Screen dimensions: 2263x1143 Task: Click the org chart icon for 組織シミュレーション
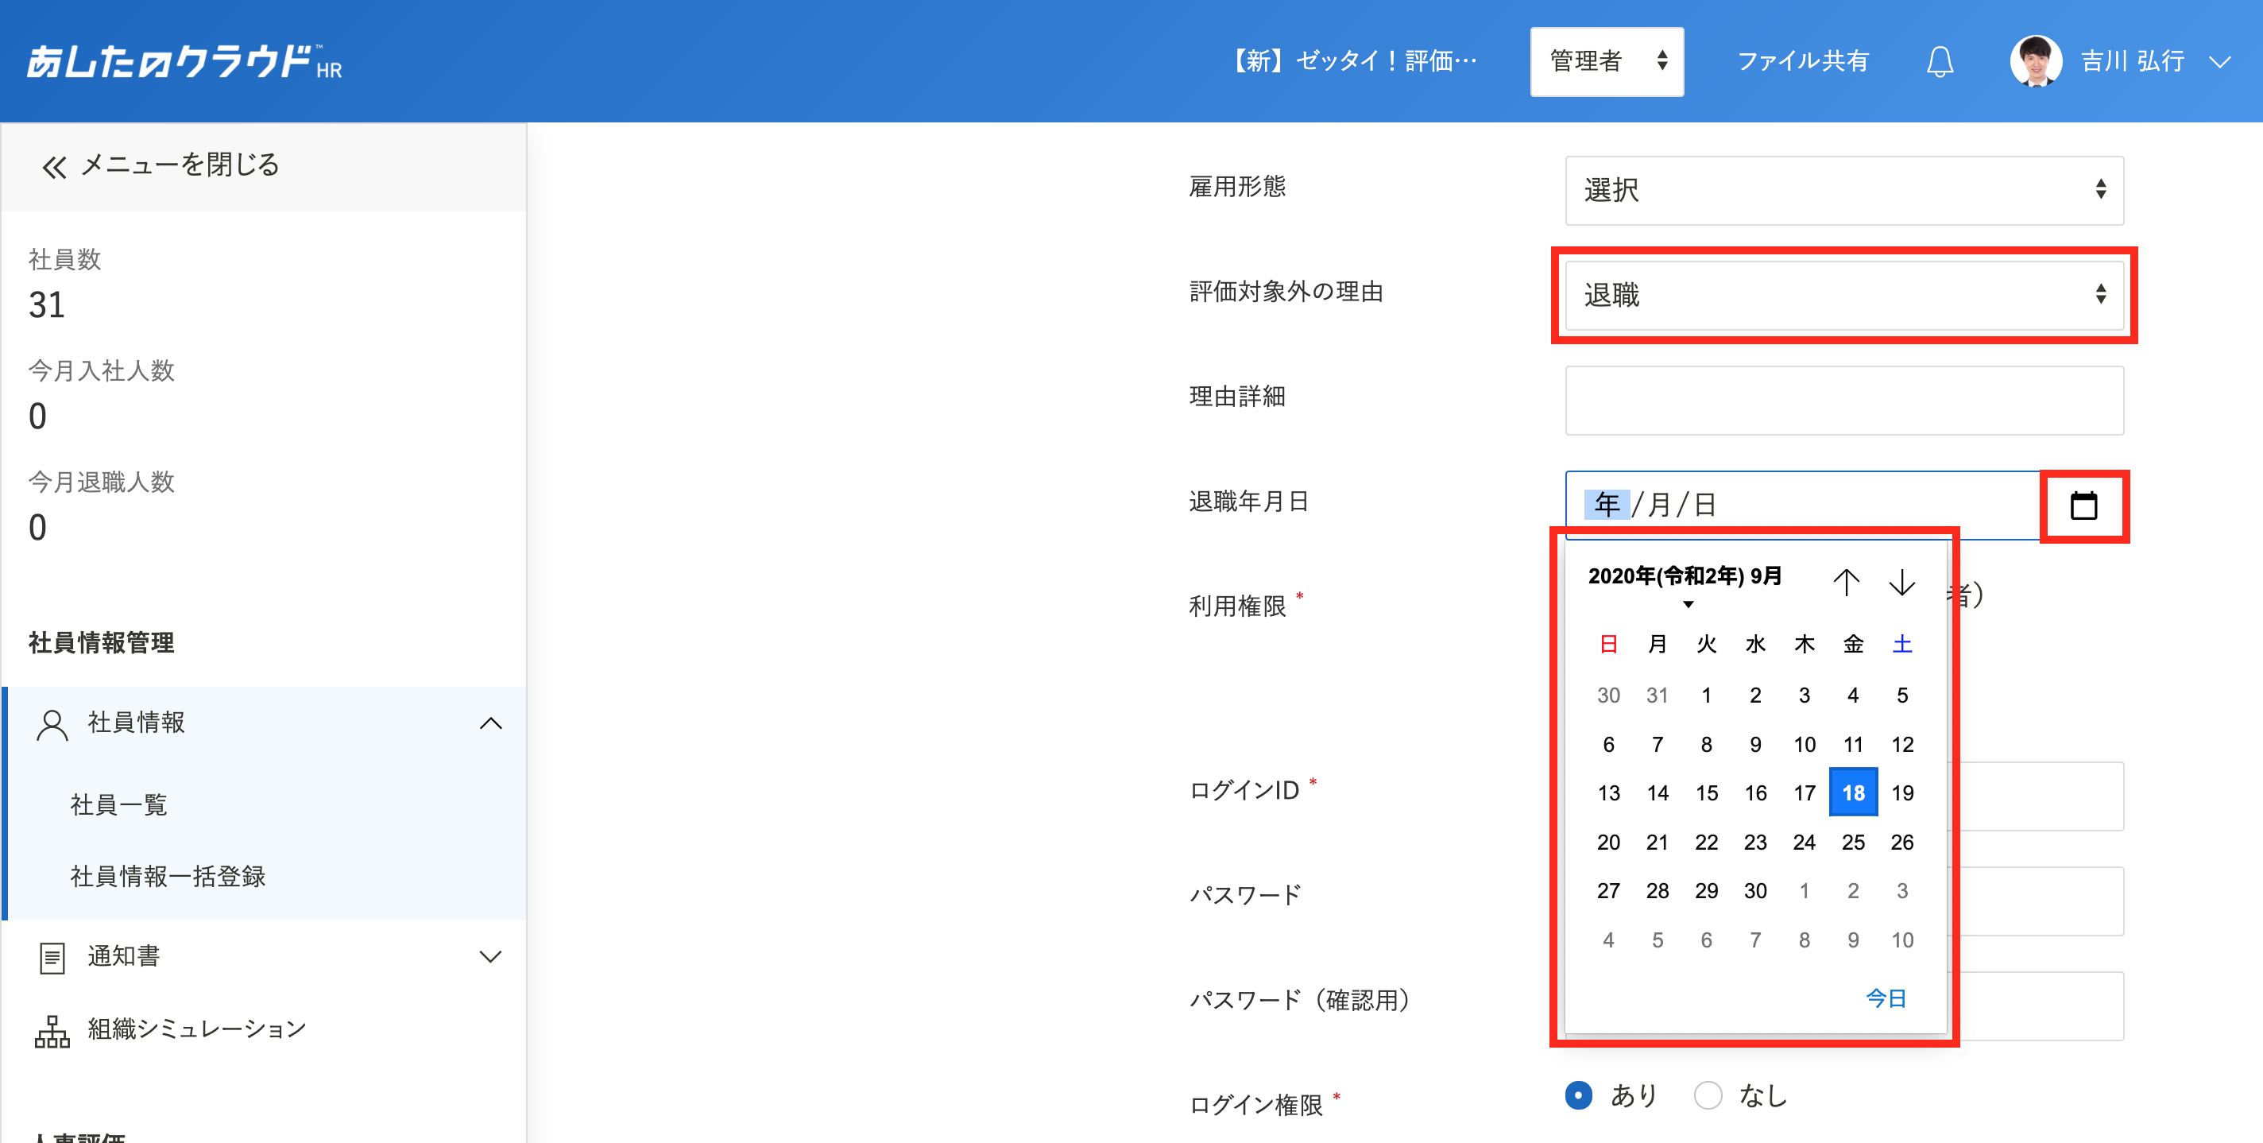tap(52, 1031)
